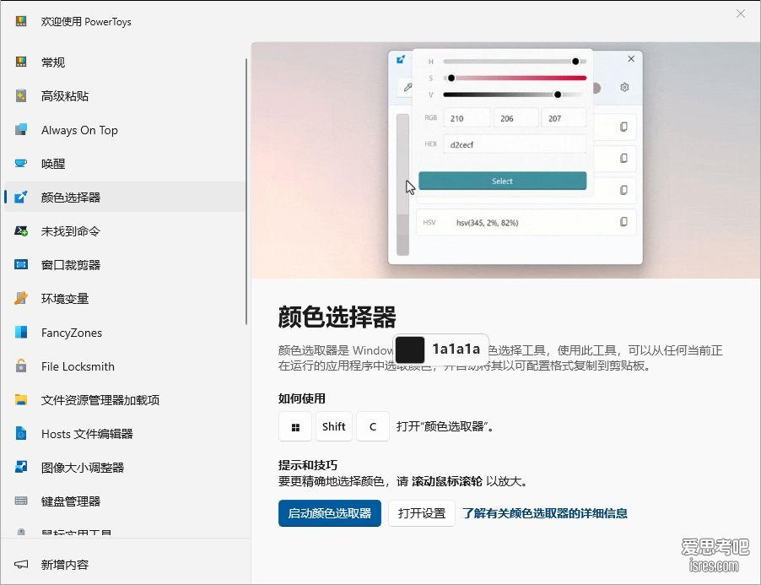Click the 欢迎使用 PowerToys title text
The height and width of the screenshot is (585, 761).
pos(86,21)
